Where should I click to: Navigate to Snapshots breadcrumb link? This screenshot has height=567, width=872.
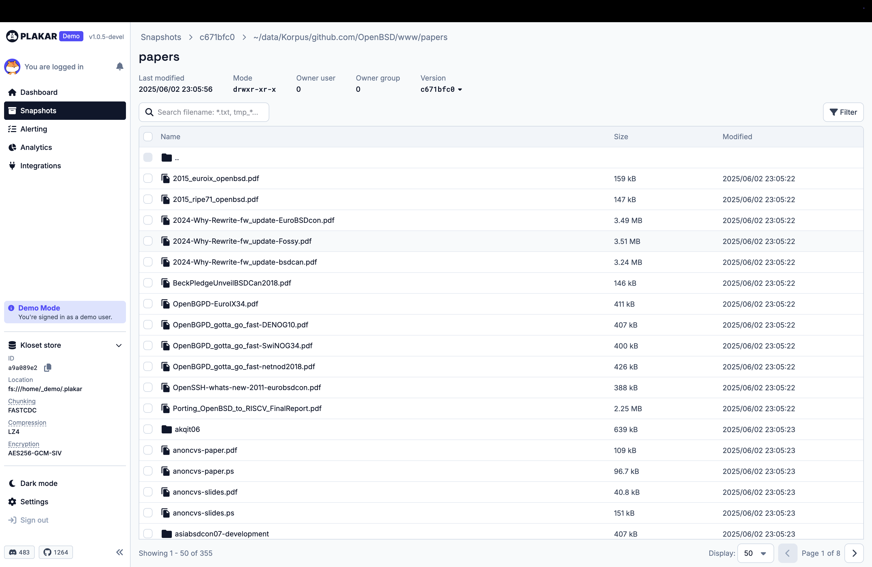coord(161,37)
